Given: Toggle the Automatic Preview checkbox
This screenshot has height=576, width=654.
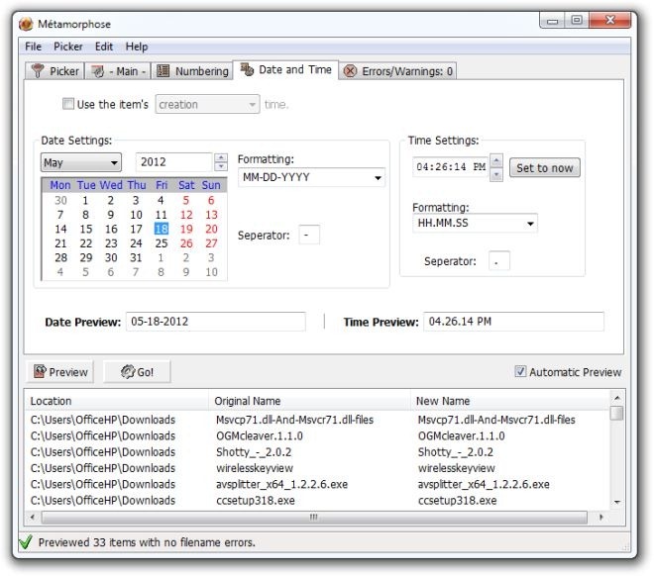Looking at the screenshot, I should tap(520, 372).
